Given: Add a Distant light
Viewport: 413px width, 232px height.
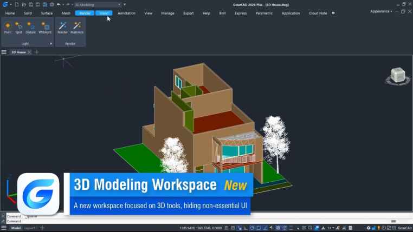Looking at the screenshot, I should (x=30, y=28).
